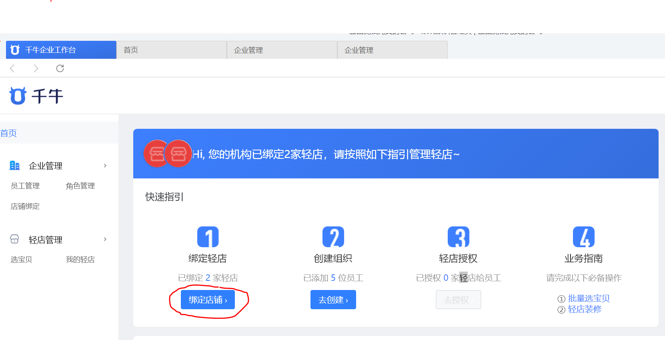Click the browser back arrow icon
Image resolution: width=665 pixels, height=340 pixels.
12,68
